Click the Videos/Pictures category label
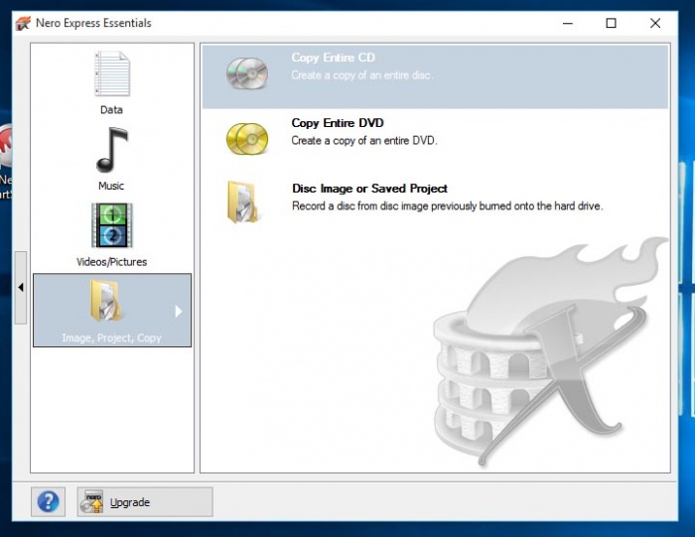 111,262
